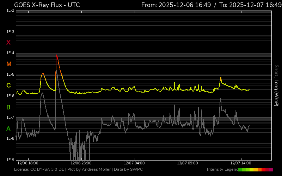The height and width of the screenshot is (176, 282).
Task: Click the Intensity Legend text label
Action: tap(222, 170)
